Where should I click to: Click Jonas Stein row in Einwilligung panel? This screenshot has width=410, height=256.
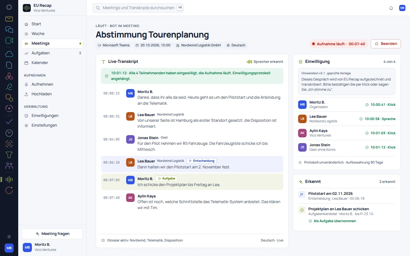click(347, 147)
